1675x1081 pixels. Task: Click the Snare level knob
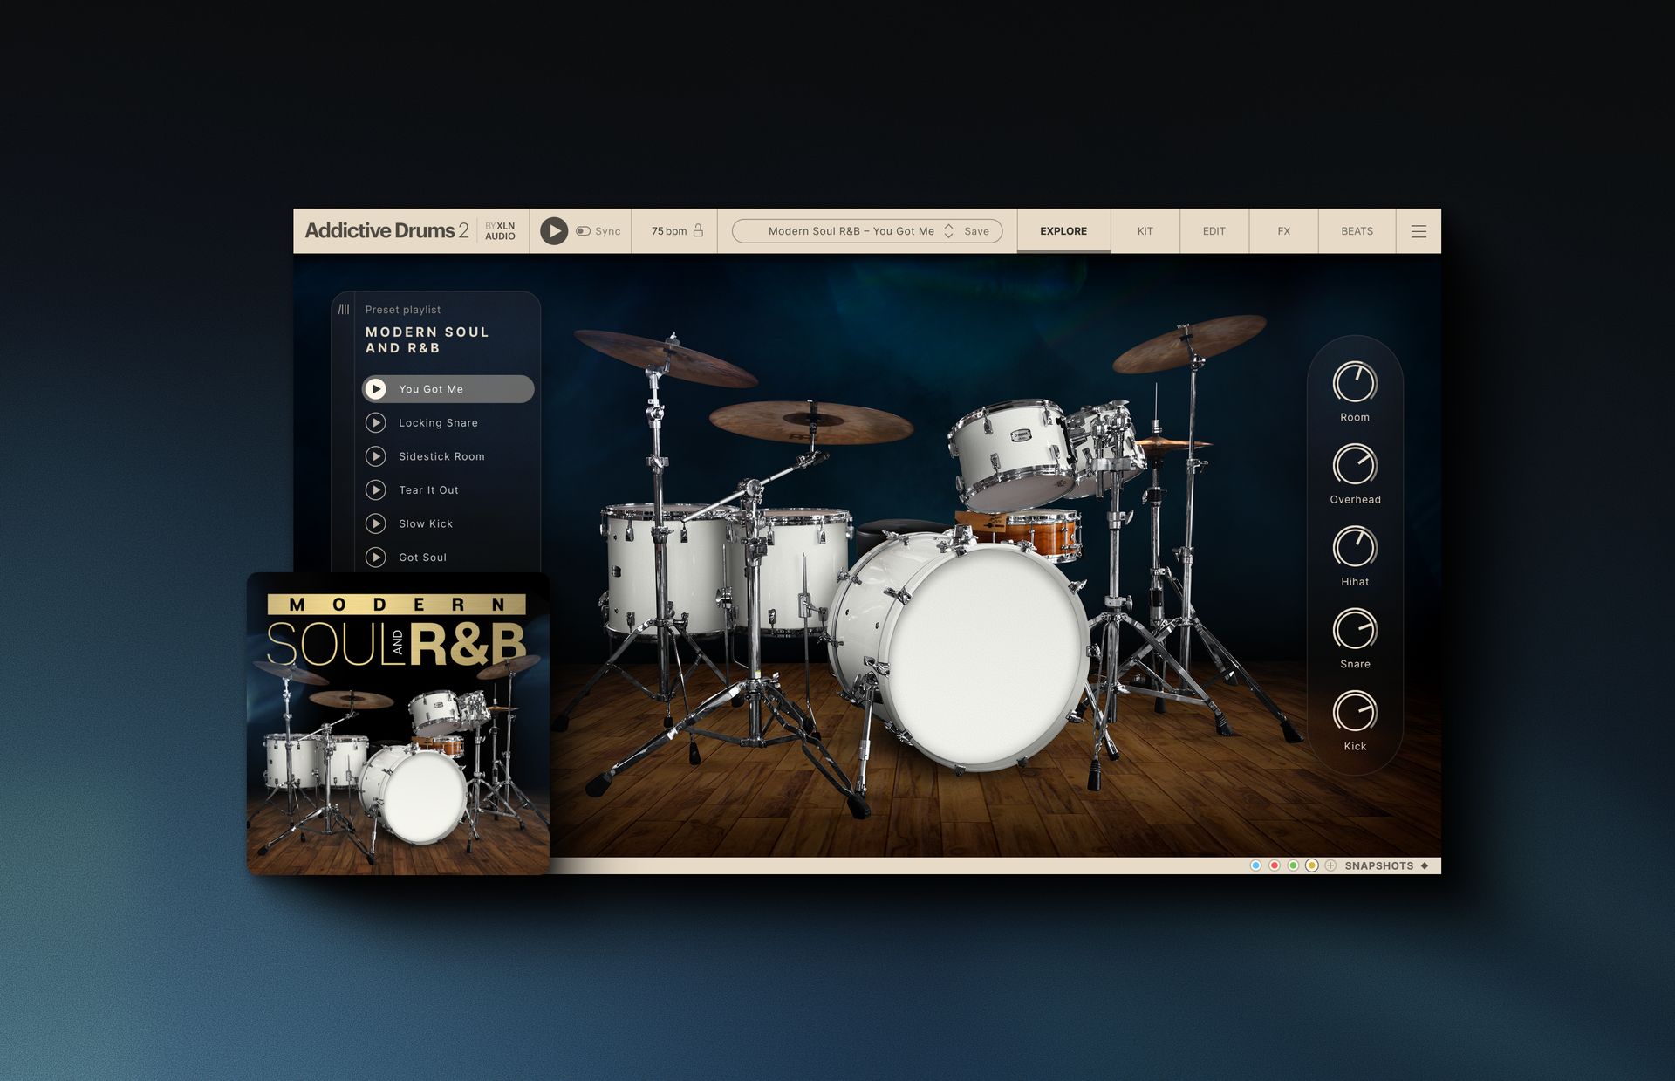tap(1355, 629)
